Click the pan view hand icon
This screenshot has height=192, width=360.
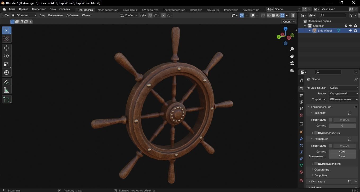(292, 56)
